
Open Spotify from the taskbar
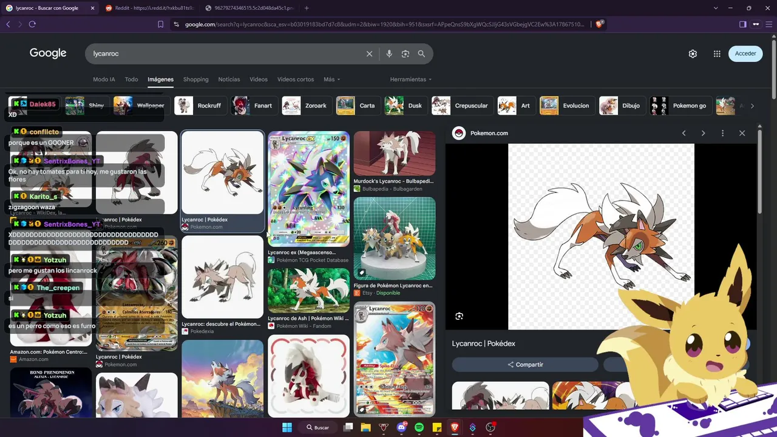pyautogui.click(x=419, y=427)
